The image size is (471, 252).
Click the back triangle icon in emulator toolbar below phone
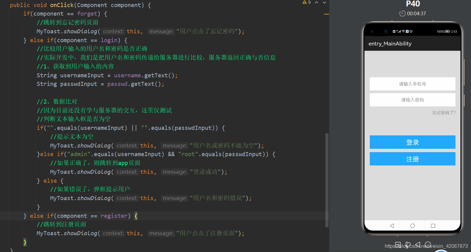418,245
